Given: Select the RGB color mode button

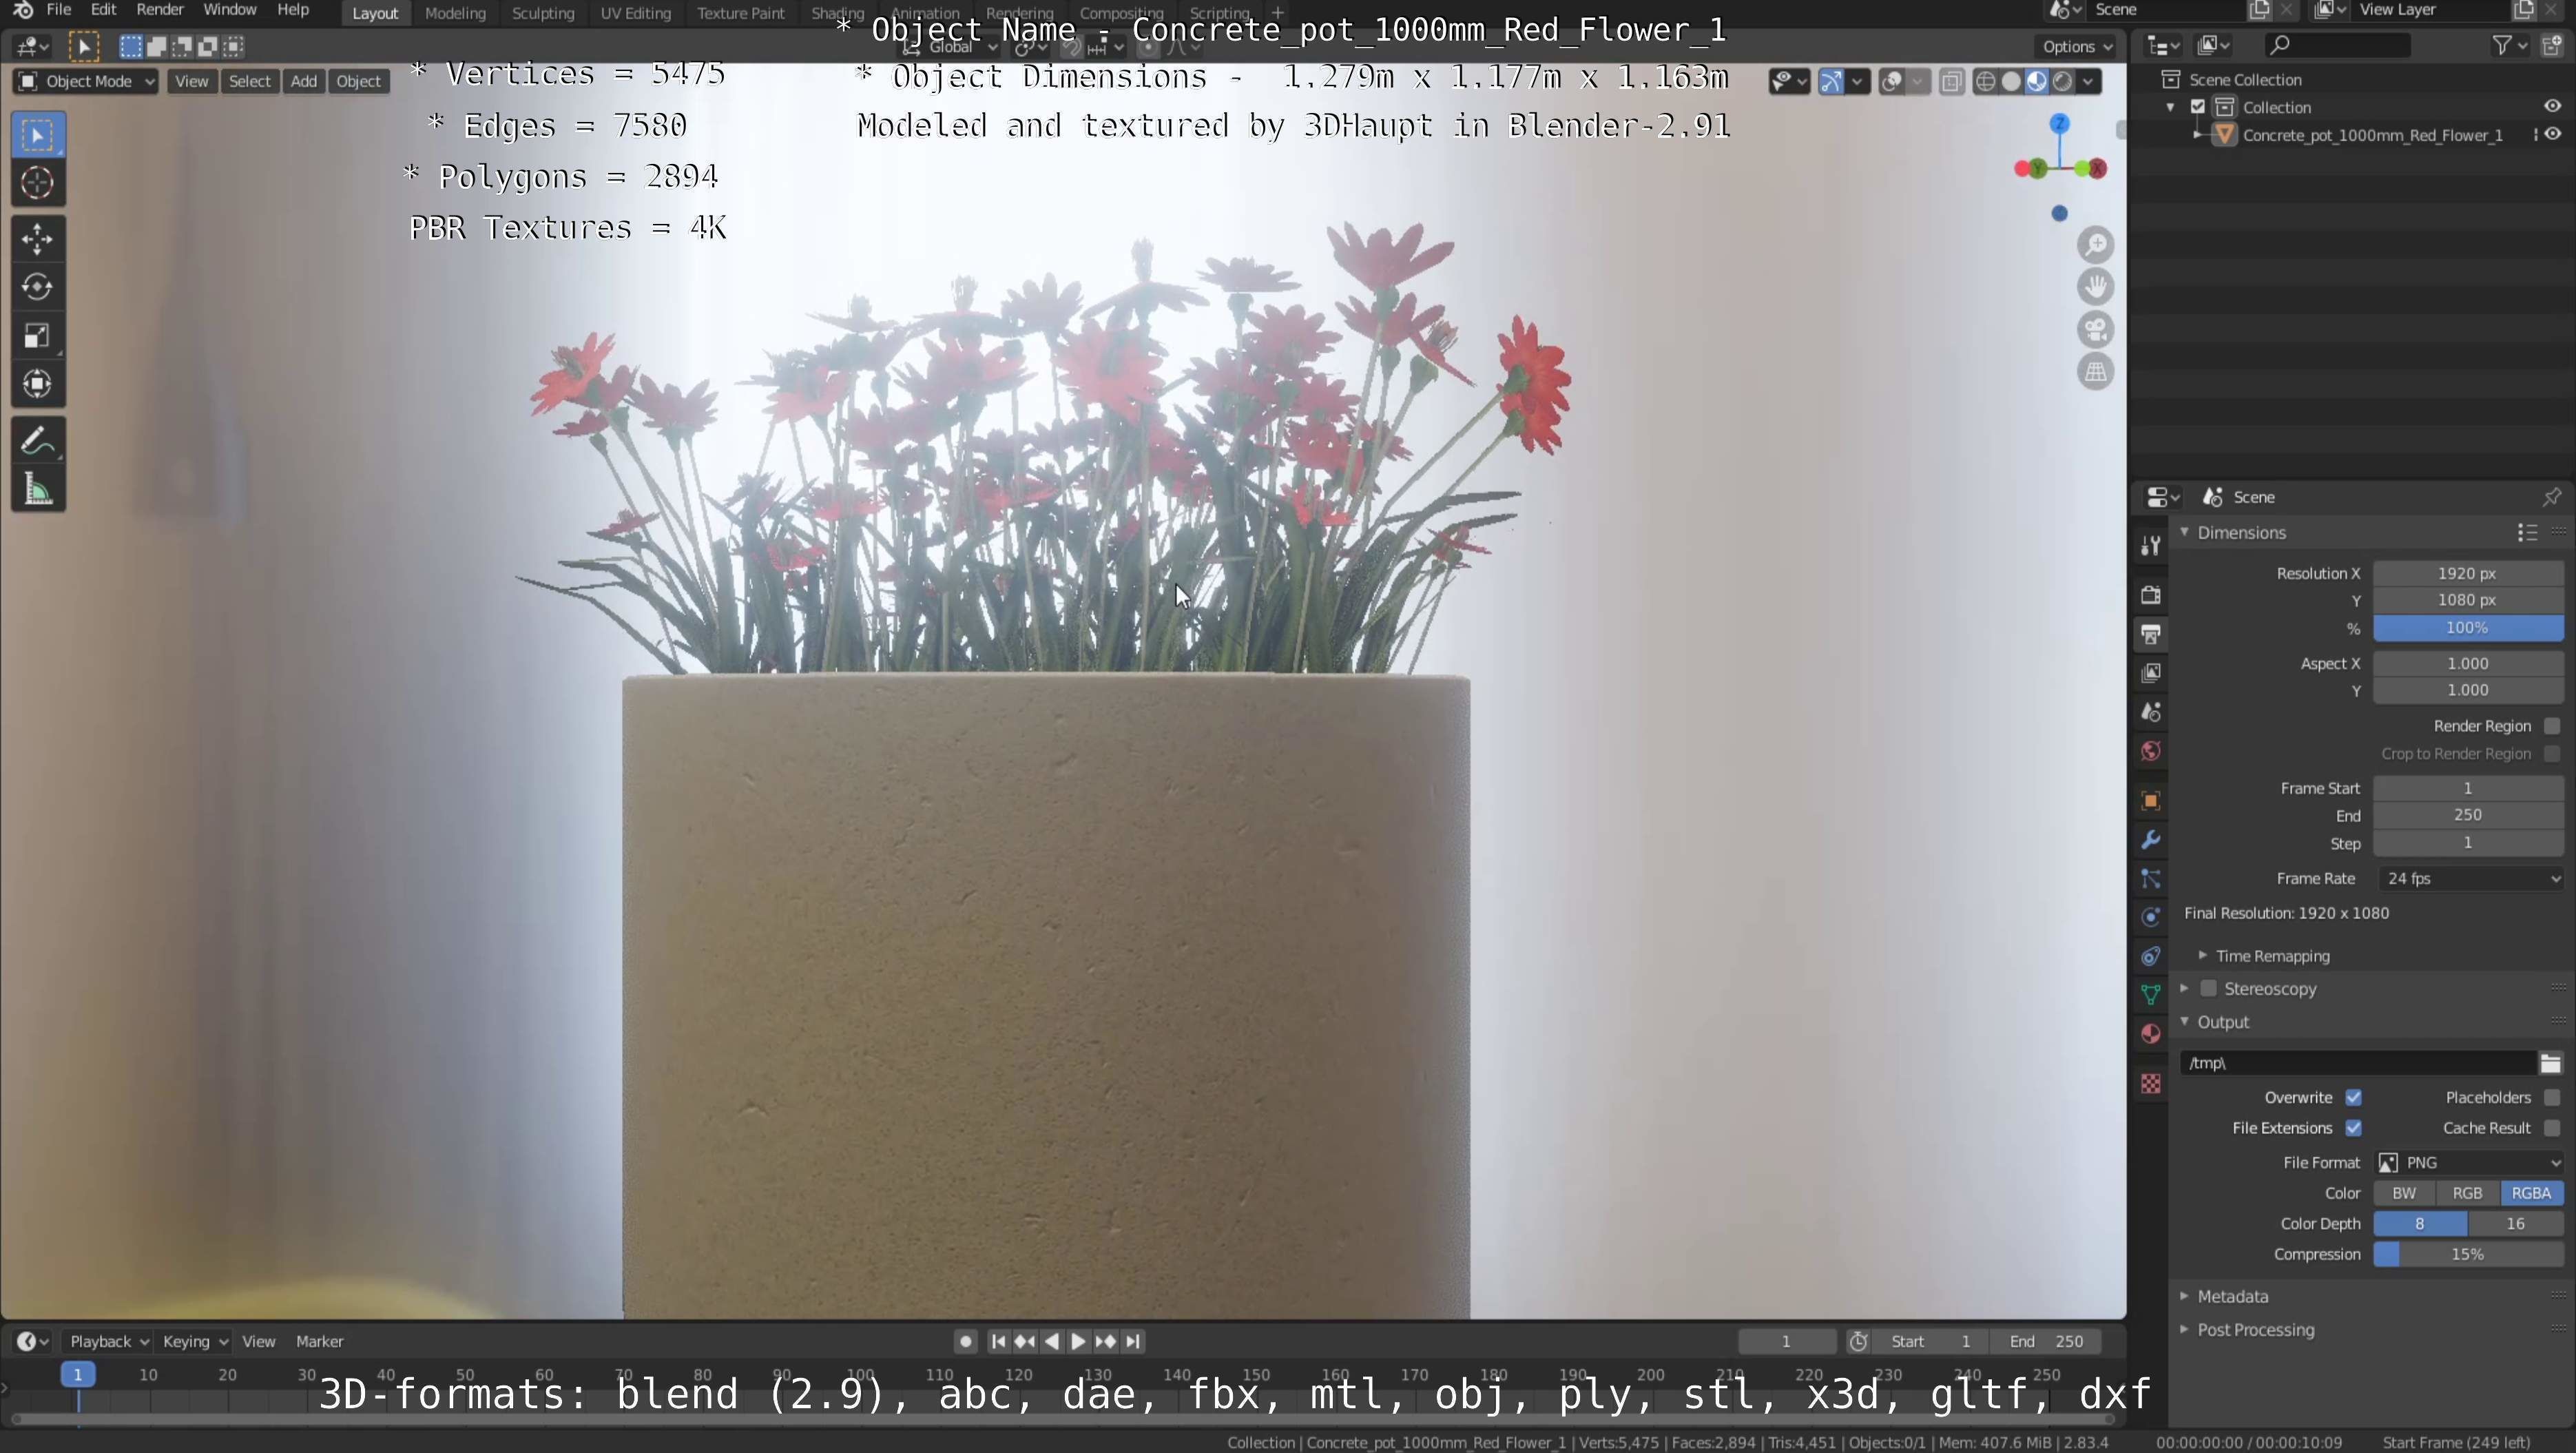Looking at the screenshot, I should (2467, 1194).
